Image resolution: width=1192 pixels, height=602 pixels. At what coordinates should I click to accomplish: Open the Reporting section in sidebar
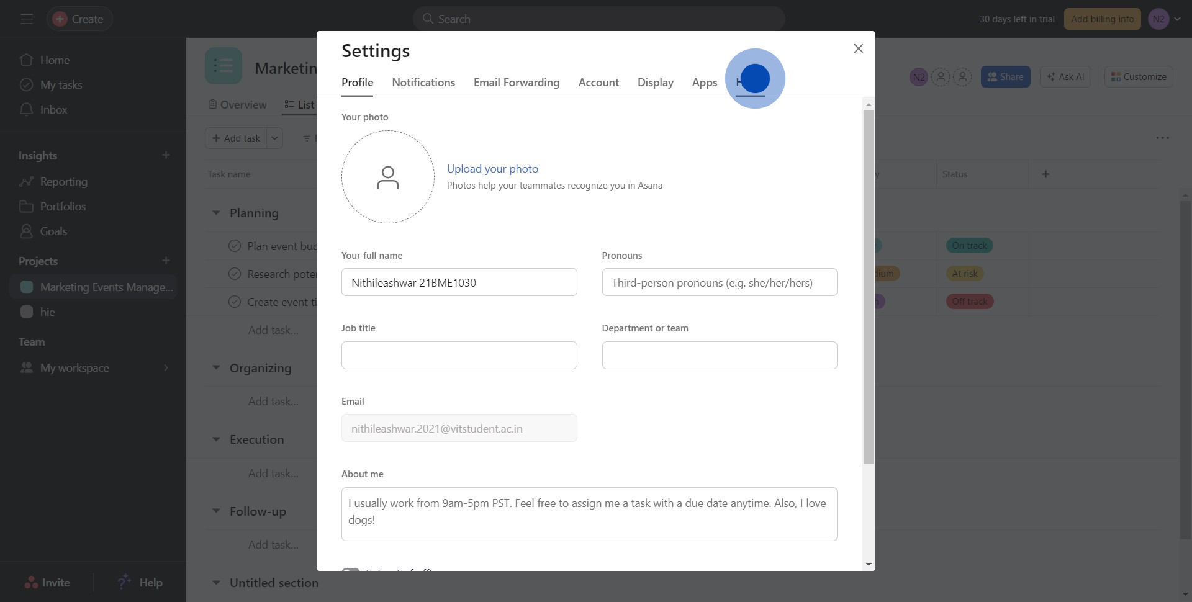tap(64, 181)
